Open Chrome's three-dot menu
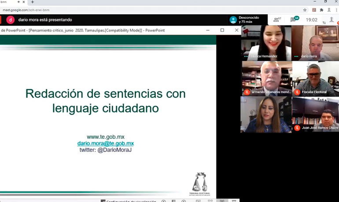The height and width of the screenshot is (202, 339). click(x=336, y=10)
